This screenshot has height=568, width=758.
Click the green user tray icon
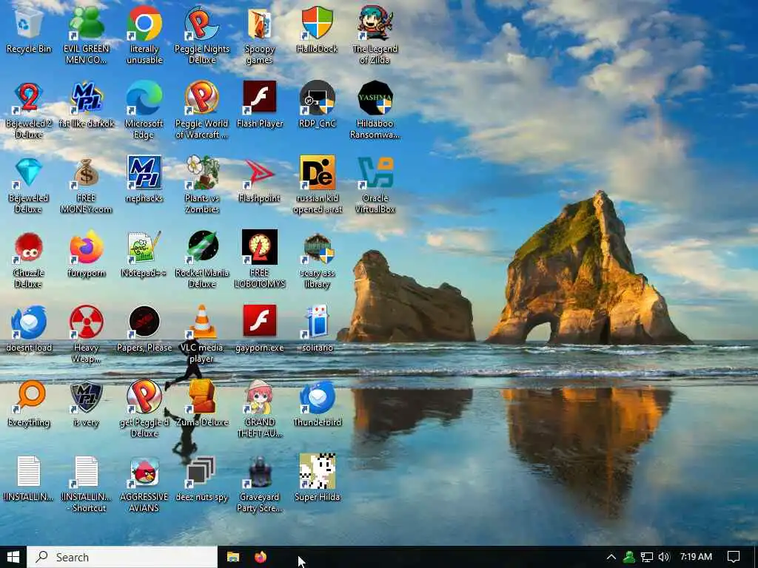coord(629,558)
